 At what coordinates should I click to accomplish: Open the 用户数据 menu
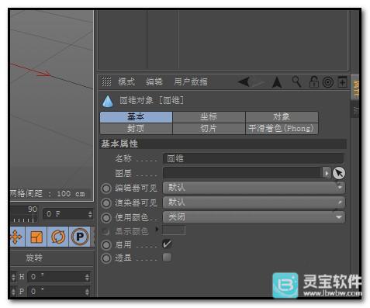point(191,81)
